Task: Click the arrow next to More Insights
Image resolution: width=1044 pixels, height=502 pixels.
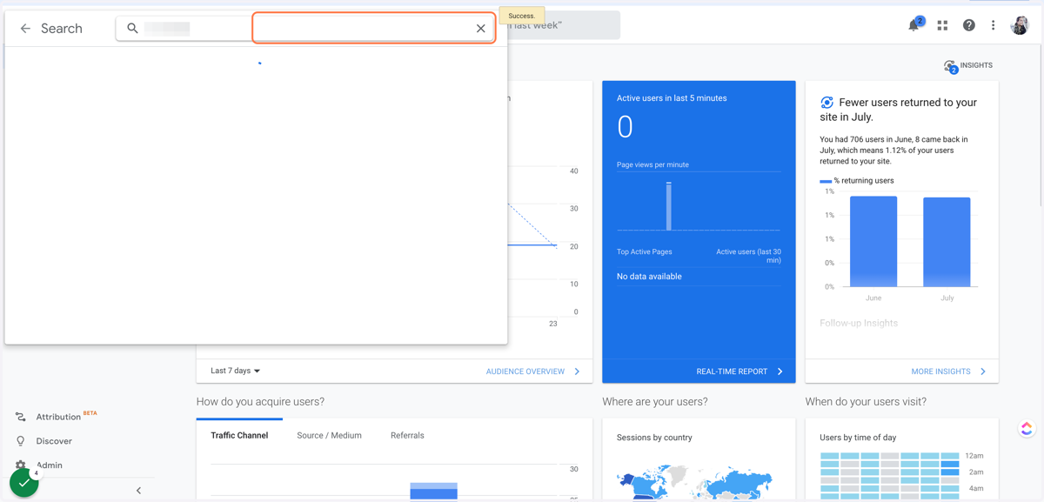Action: (983, 371)
